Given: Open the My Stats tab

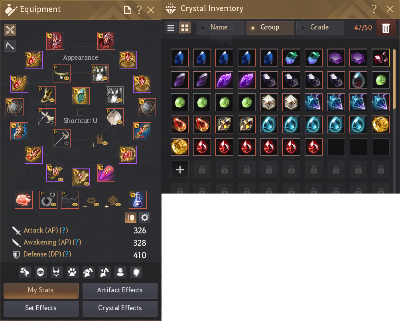Looking at the screenshot, I should 41,290.
